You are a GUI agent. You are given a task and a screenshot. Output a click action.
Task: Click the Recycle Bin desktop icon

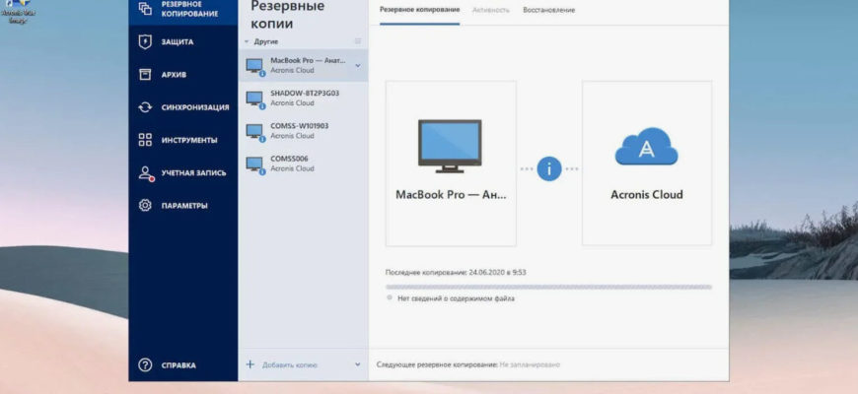pyautogui.click(x=17, y=10)
